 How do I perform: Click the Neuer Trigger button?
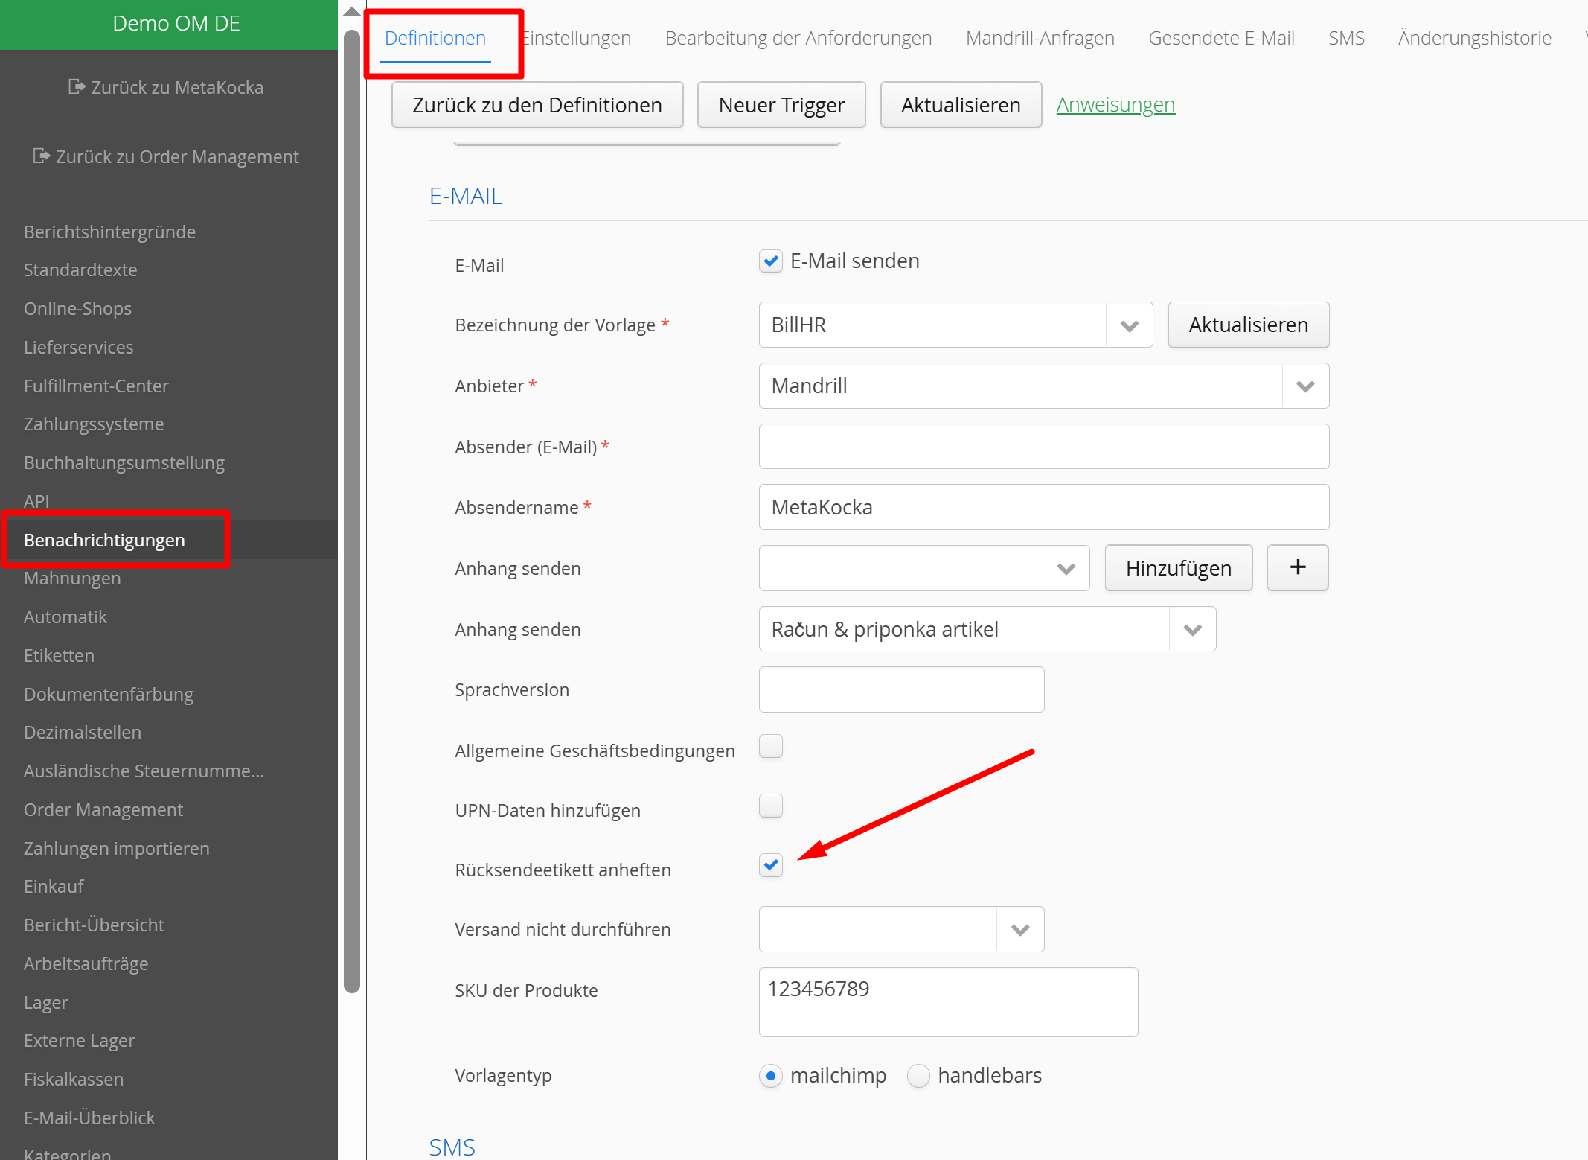point(781,105)
